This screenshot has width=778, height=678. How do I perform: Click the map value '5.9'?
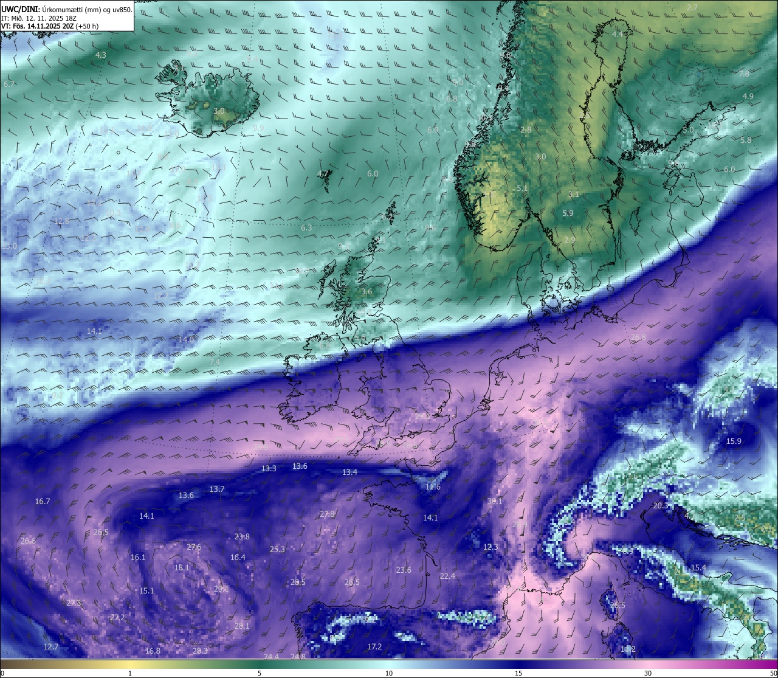[568, 213]
